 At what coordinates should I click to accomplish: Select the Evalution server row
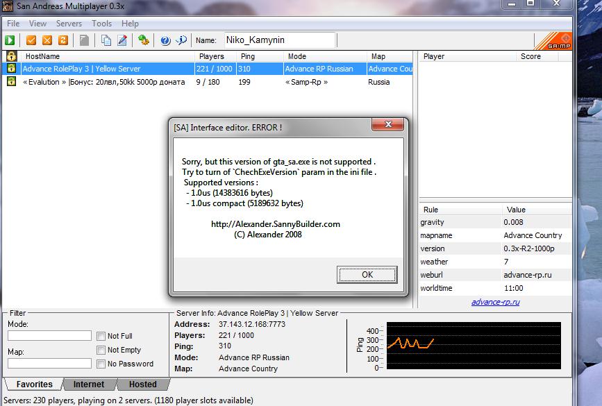[209, 82]
